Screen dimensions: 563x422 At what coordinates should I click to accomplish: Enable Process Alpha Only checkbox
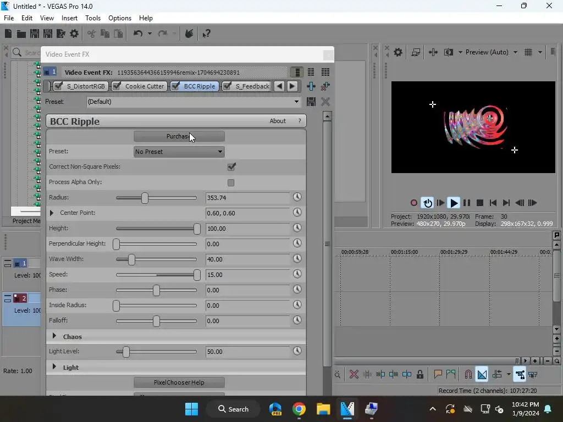coord(231,182)
